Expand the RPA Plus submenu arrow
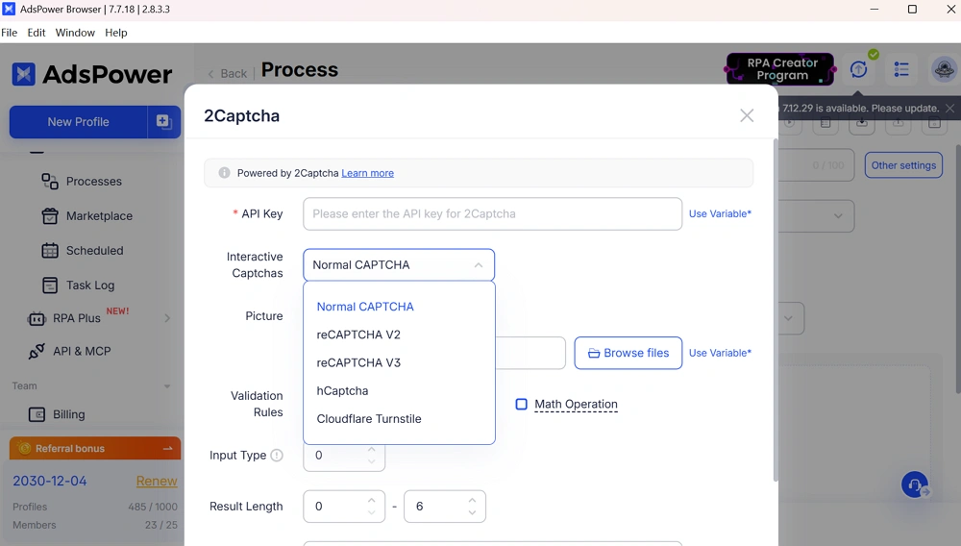Viewport: 961px width, 546px height. (167, 318)
